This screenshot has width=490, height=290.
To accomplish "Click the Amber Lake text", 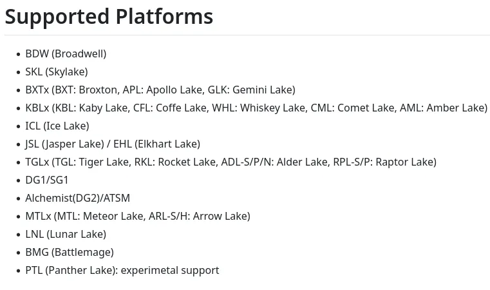I will coord(455,108).
